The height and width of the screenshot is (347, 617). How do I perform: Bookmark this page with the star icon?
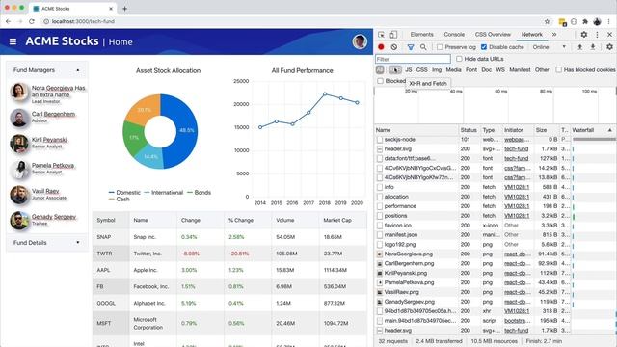pos(547,21)
